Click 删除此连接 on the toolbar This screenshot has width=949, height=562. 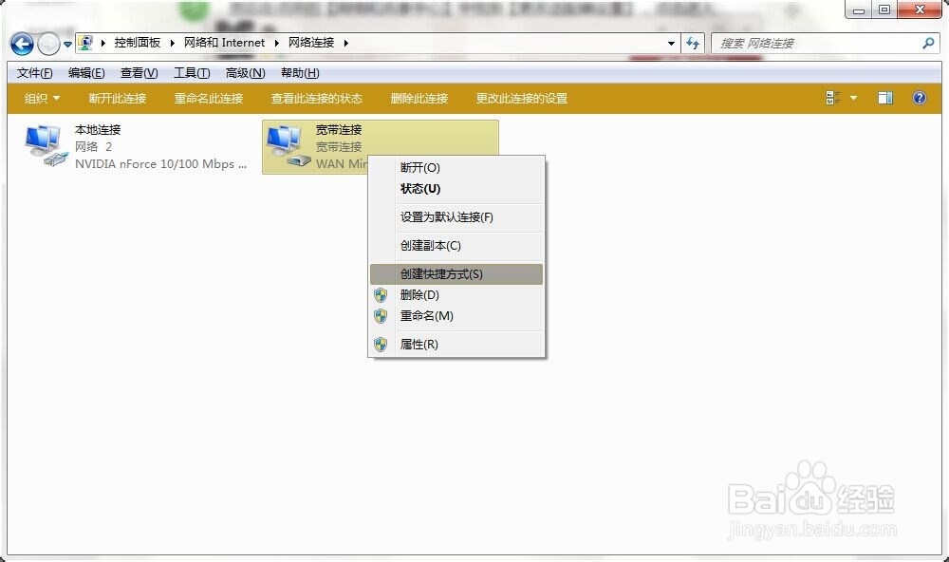(x=419, y=97)
